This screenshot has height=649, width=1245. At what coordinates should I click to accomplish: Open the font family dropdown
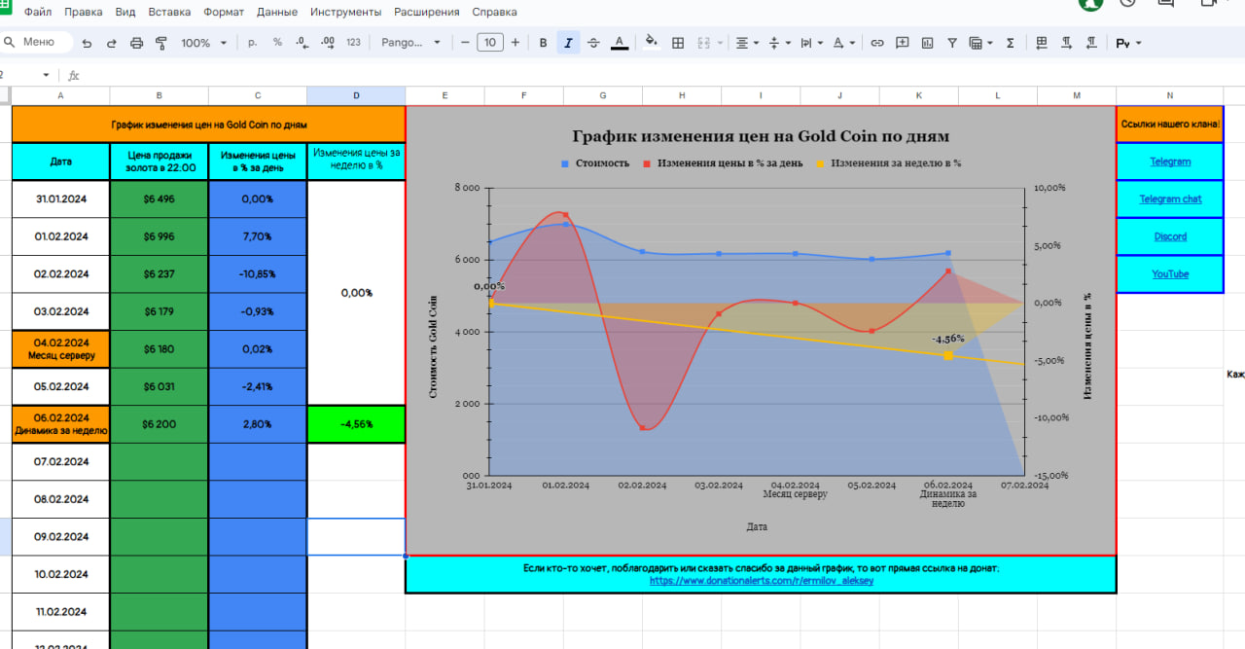tap(410, 43)
